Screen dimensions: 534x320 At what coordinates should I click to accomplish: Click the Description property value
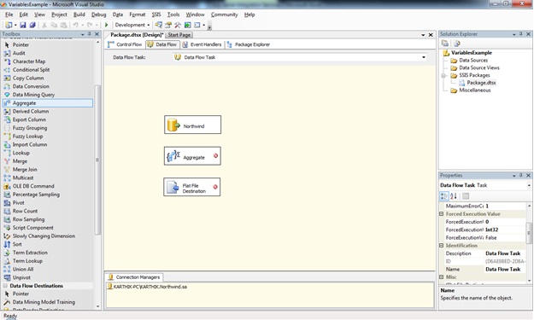(x=505, y=253)
